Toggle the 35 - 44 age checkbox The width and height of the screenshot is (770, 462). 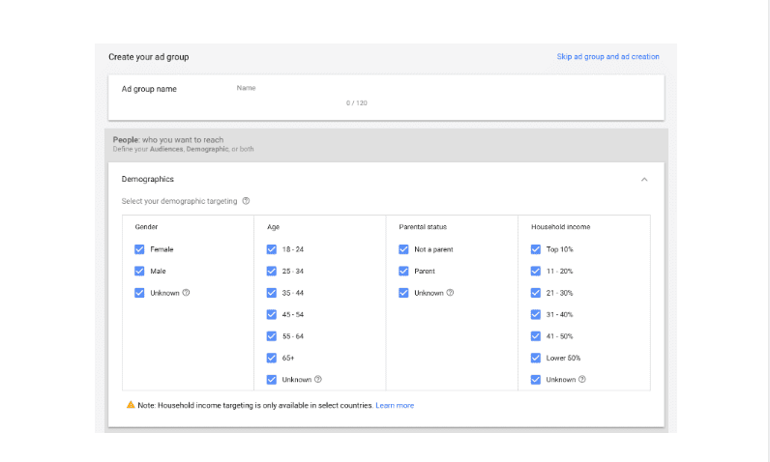(x=272, y=293)
